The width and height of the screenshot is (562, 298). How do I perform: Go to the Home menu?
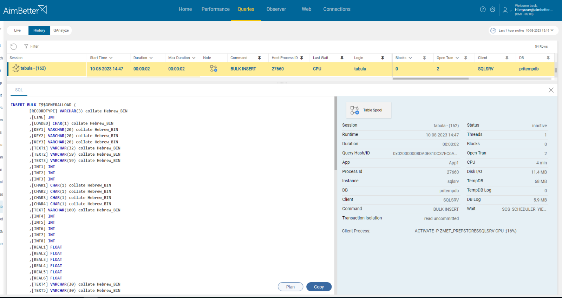[x=185, y=9]
